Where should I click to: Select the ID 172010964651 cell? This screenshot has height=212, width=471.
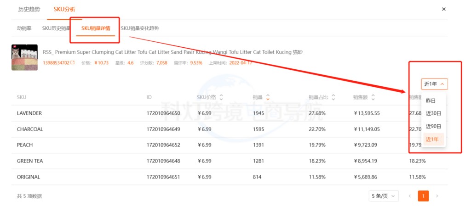[163, 177]
